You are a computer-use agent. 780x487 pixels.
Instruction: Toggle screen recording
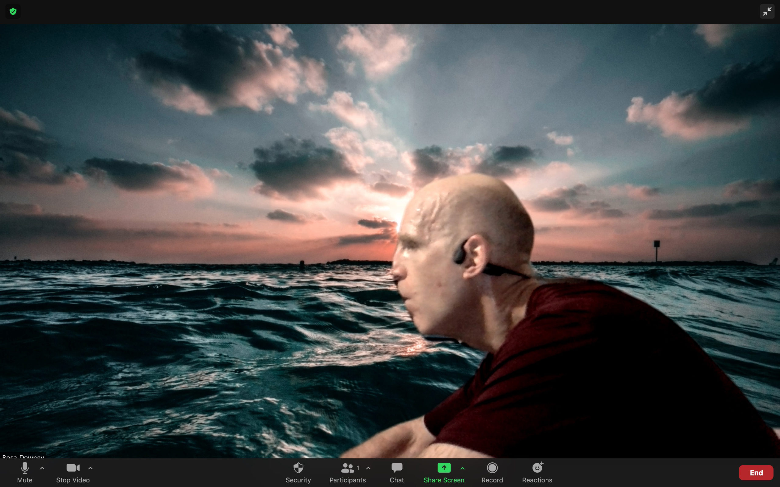coord(492,468)
